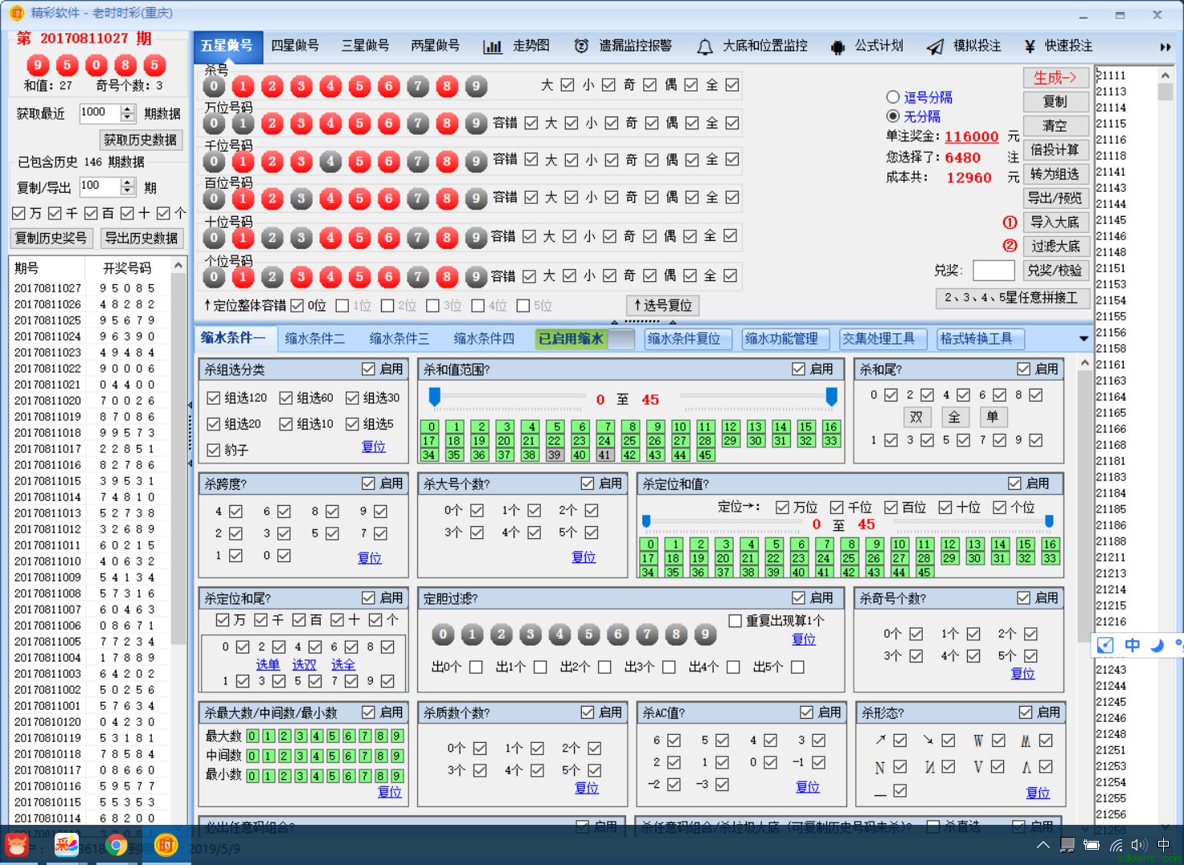Switch to 缩水条件二 tab
This screenshot has width=1184, height=865.
[x=315, y=339]
